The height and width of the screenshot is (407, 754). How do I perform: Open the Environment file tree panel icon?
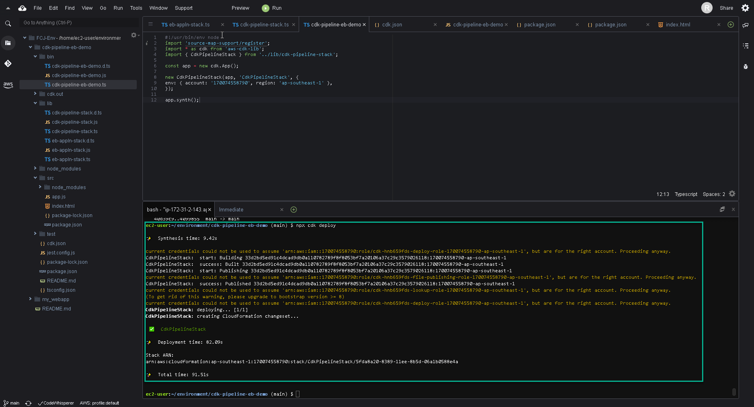point(8,43)
